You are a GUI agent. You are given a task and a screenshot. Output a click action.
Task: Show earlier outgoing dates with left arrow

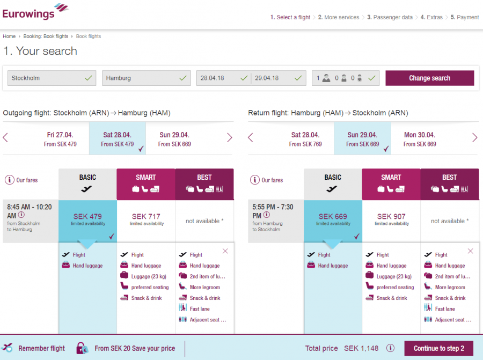pyautogui.click(x=6, y=138)
